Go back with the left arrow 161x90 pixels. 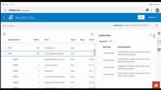(4, 18)
